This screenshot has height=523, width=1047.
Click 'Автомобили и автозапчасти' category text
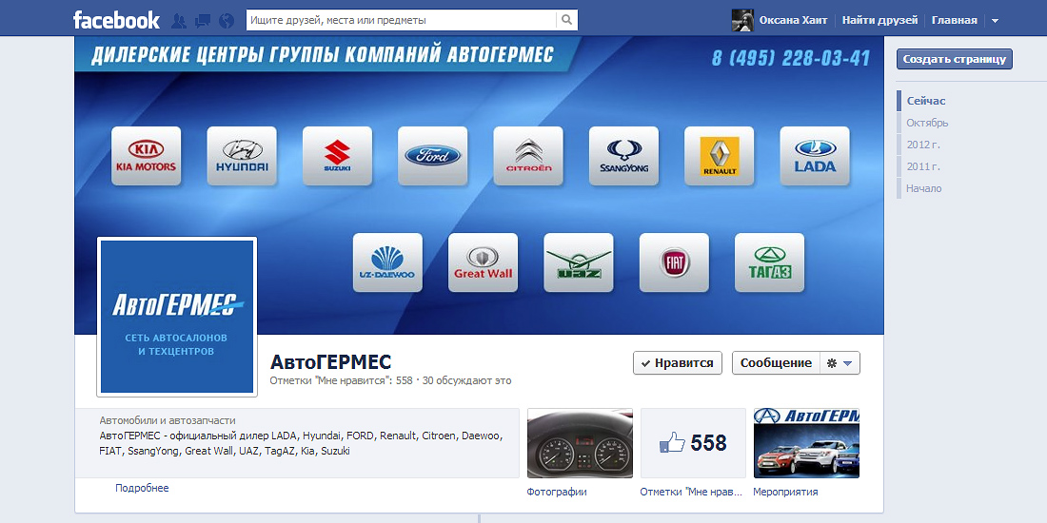pos(168,421)
